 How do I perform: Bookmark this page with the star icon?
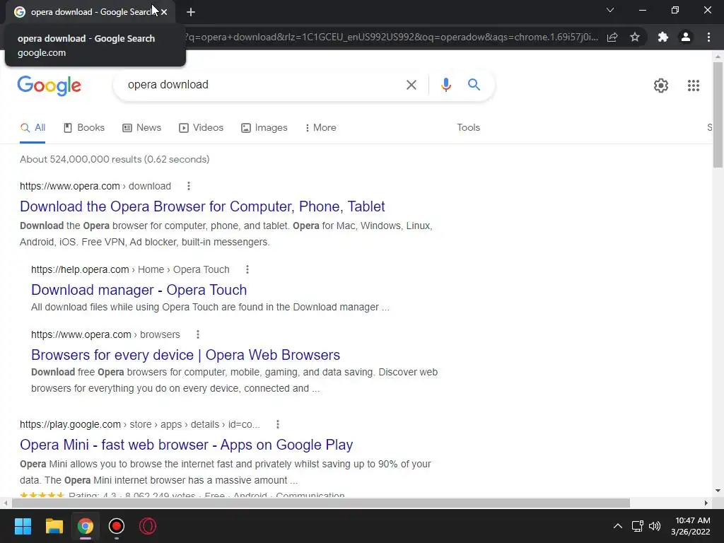coord(635,37)
